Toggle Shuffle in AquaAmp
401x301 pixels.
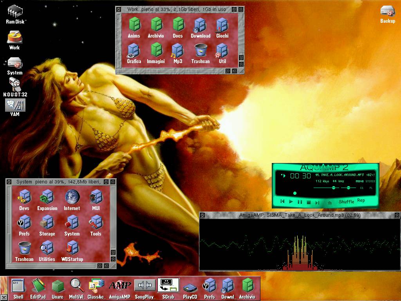point(346,202)
